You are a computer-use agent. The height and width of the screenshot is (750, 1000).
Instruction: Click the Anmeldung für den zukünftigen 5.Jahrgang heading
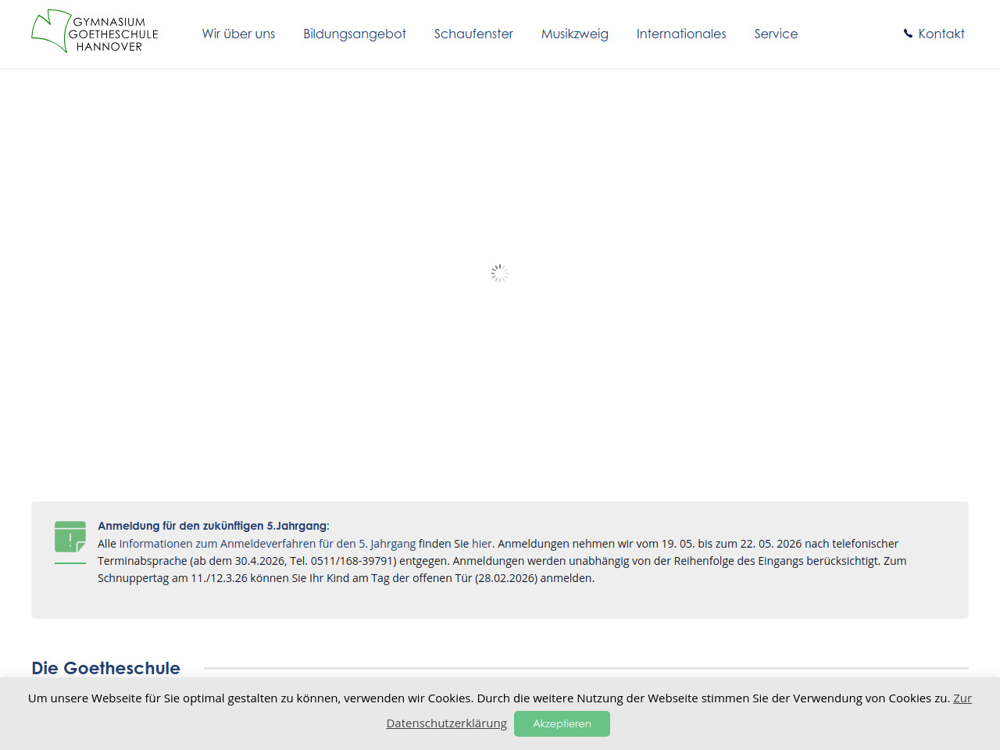pyautogui.click(x=213, y=526)
